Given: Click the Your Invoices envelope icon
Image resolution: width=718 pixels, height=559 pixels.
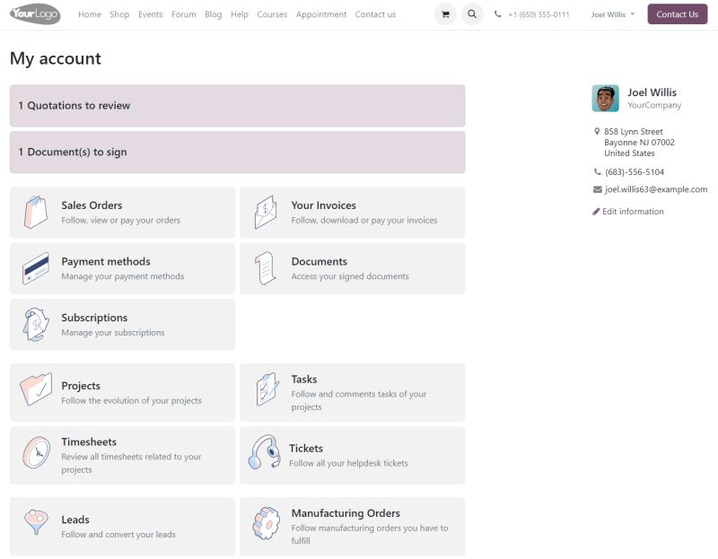Looking at the screenshot, I should coord(266,212).
